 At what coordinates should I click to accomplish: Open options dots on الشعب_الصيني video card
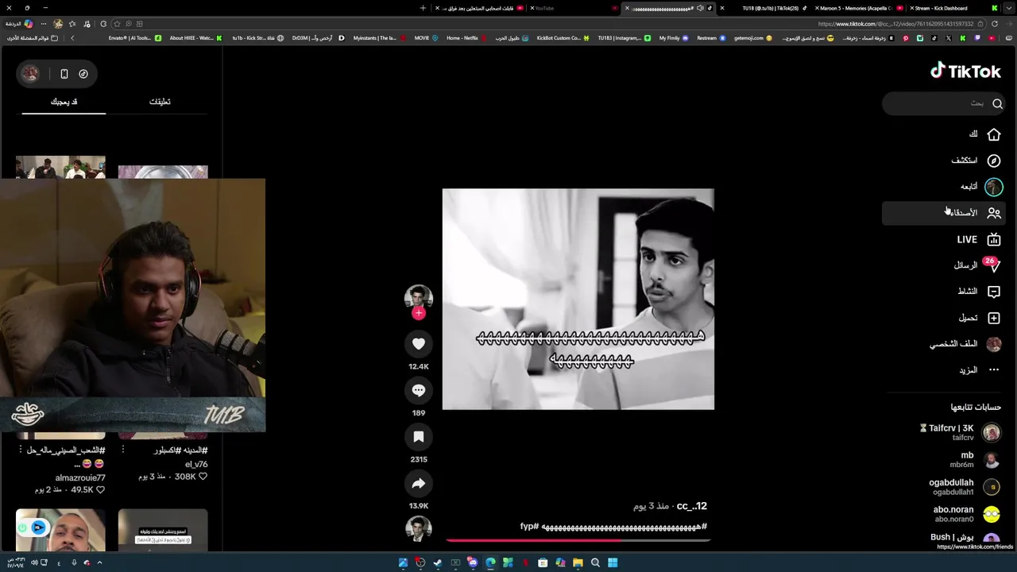(20, 450)
